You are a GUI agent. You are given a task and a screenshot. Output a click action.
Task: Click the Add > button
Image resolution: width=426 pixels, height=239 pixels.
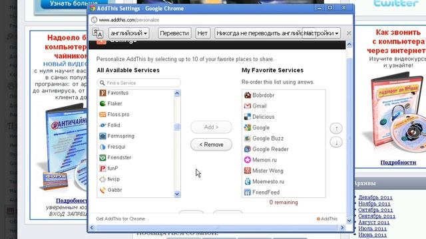(x=211, y=127)
